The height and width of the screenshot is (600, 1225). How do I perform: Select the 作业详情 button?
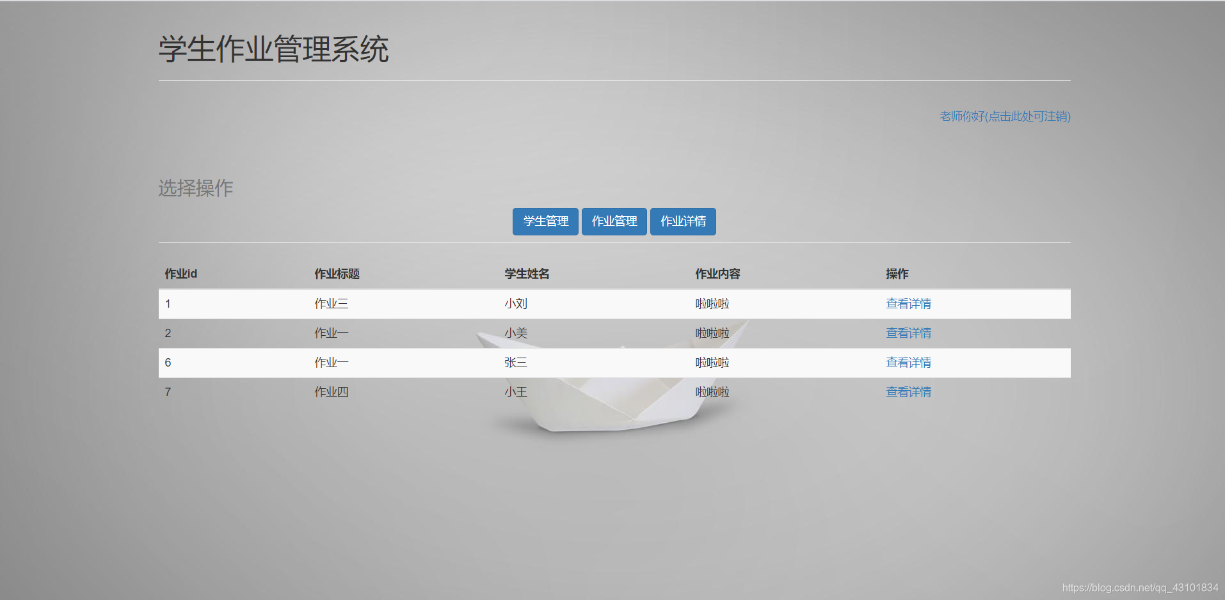pyautogui.click(x=683, y=221)
